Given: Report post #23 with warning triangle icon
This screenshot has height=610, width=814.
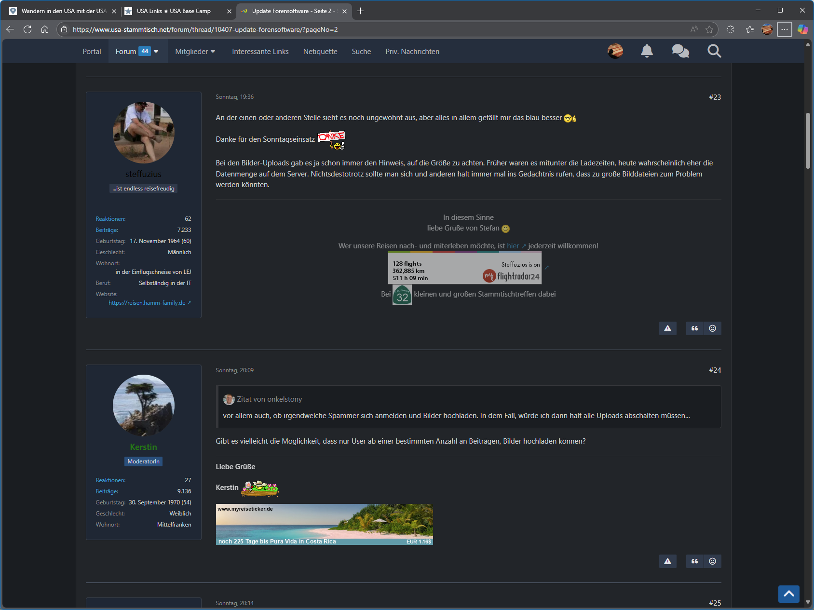Looking at the screenshot, I should coord(667,328).
